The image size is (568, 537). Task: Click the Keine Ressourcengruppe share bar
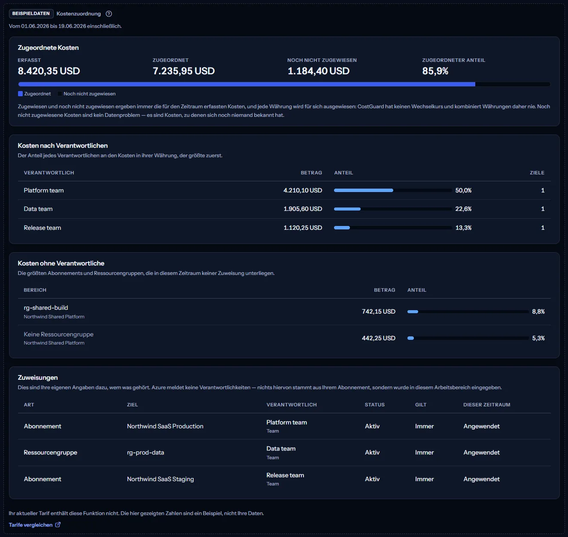[x=468, y=338]
